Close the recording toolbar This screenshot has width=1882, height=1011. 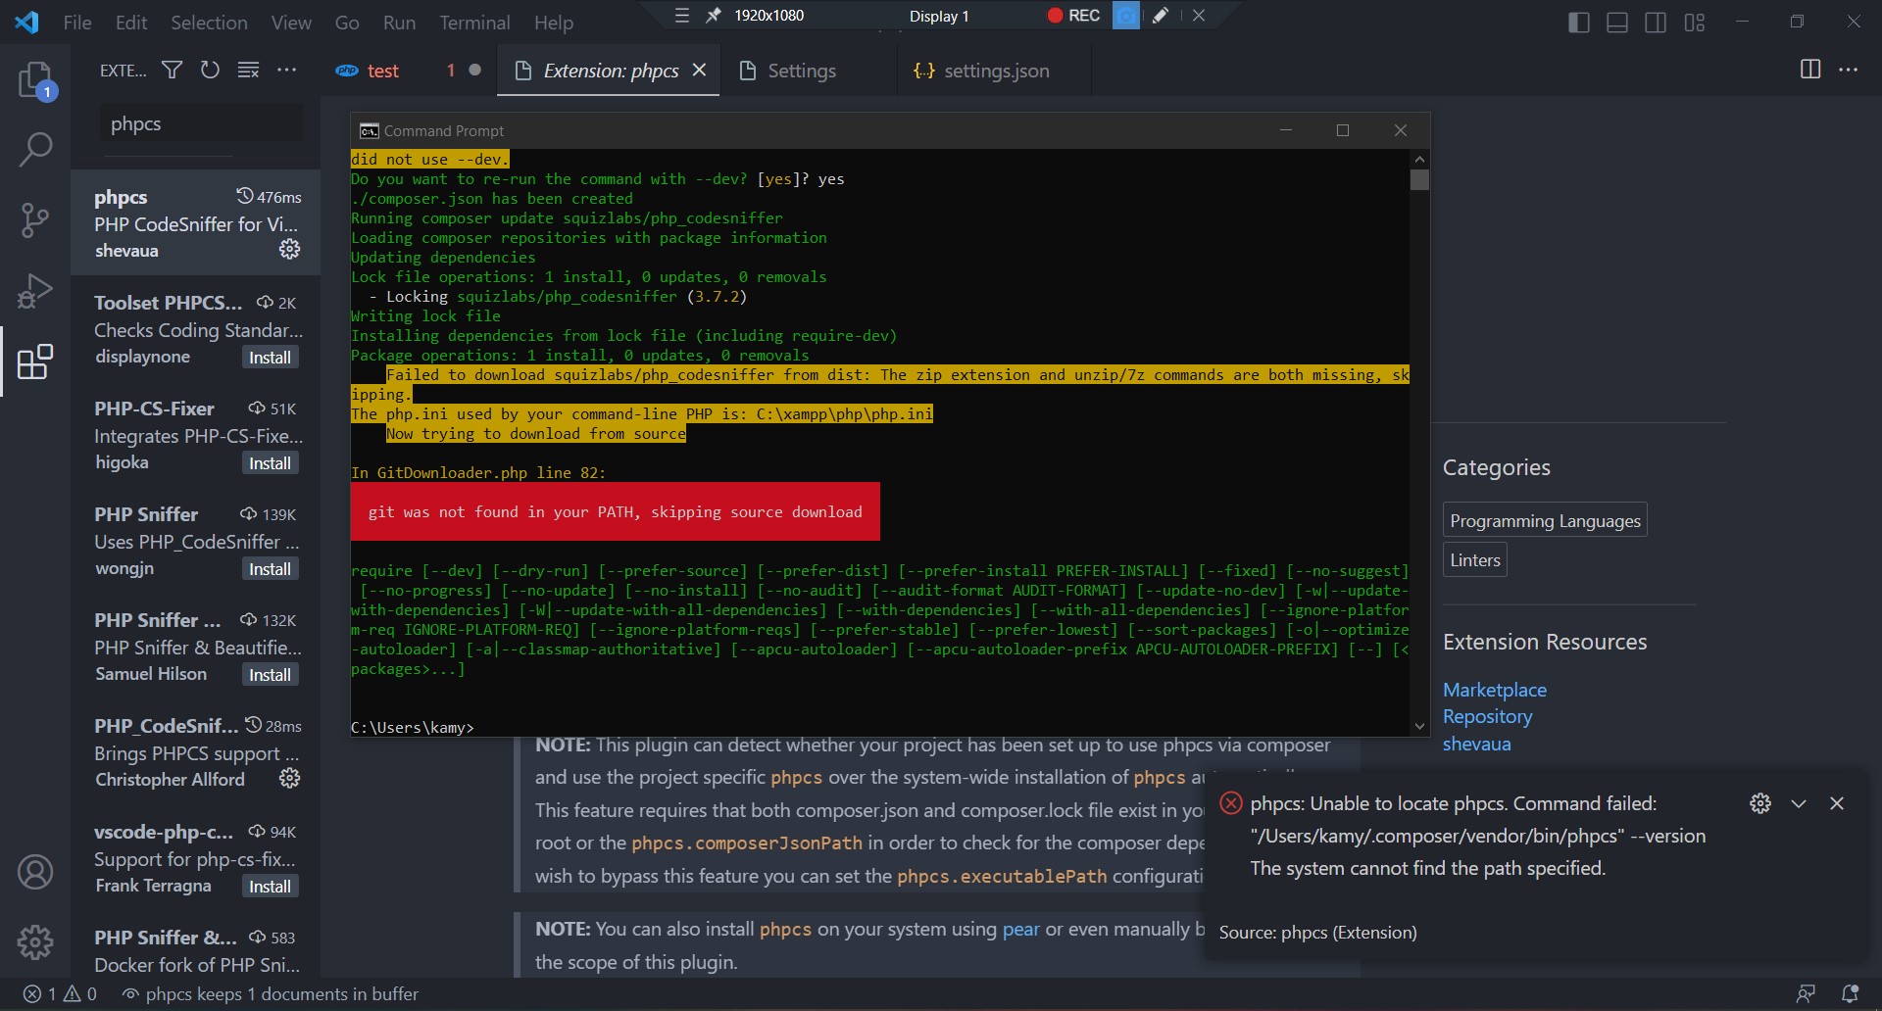[1199, 15]
